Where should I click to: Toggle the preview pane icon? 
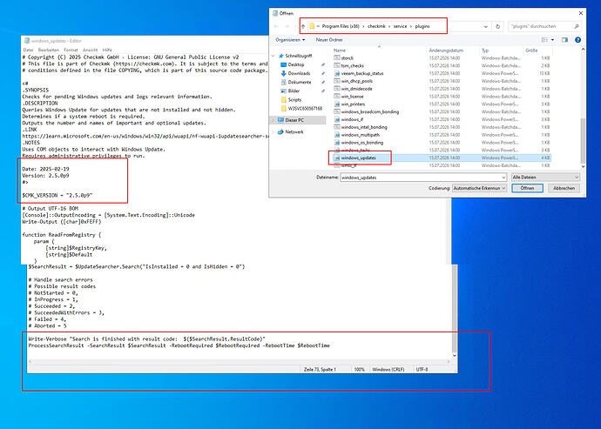click(x=564, y=40)
